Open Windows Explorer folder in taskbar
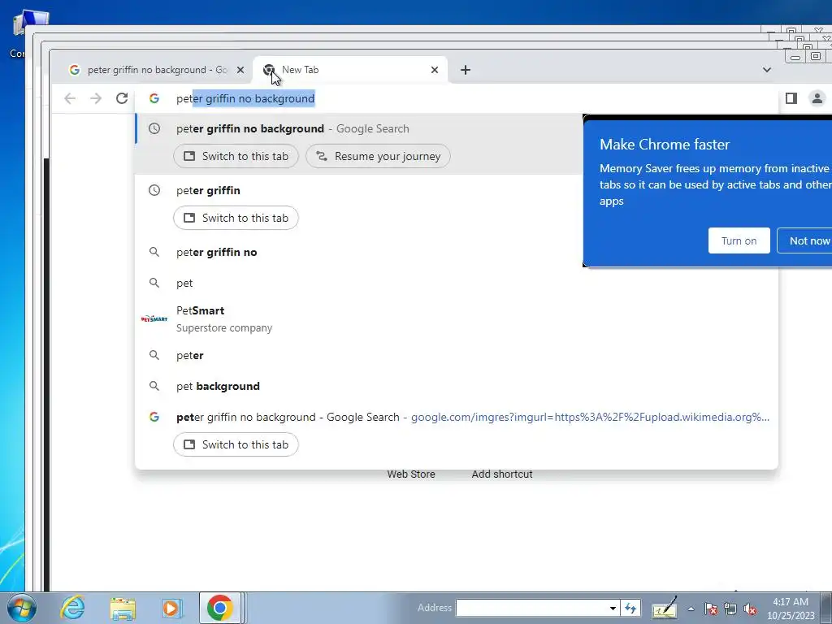Image resolution: width=832 pixels, height=624 pixels. [123, 608]
